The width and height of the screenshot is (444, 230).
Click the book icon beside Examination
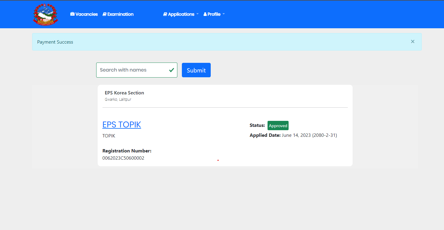(x=105, y=14)
